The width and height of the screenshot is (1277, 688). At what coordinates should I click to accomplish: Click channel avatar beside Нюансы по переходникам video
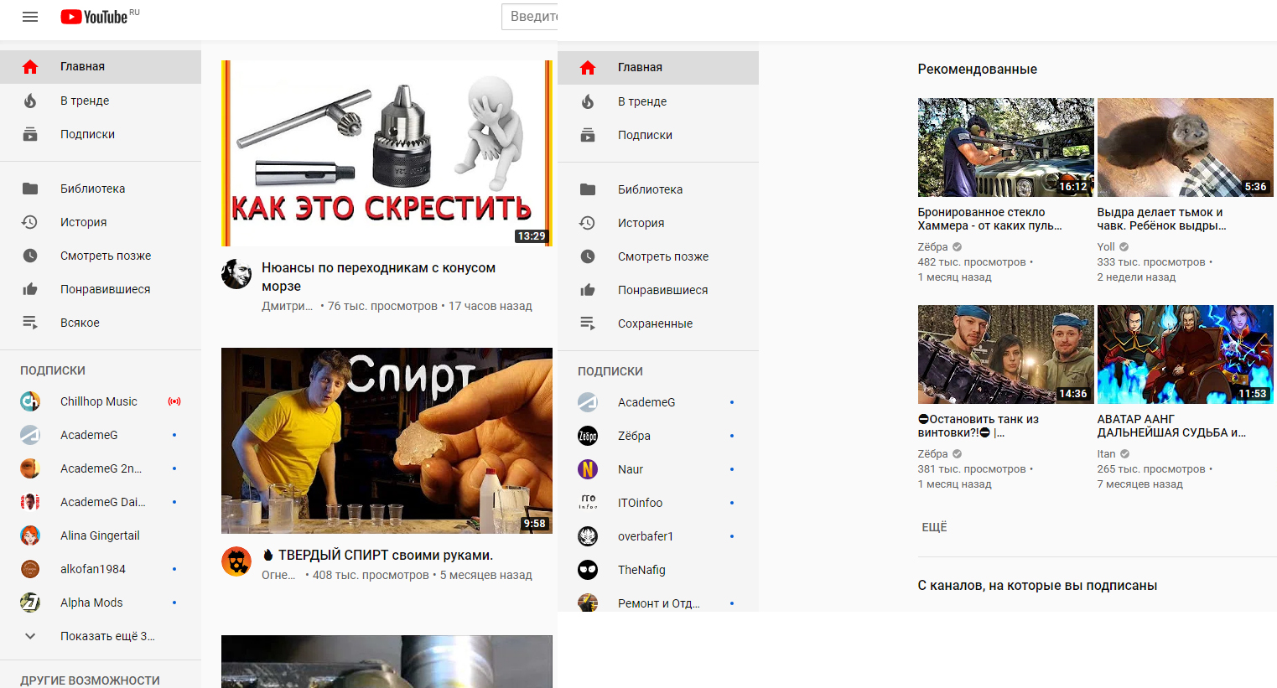236,274
